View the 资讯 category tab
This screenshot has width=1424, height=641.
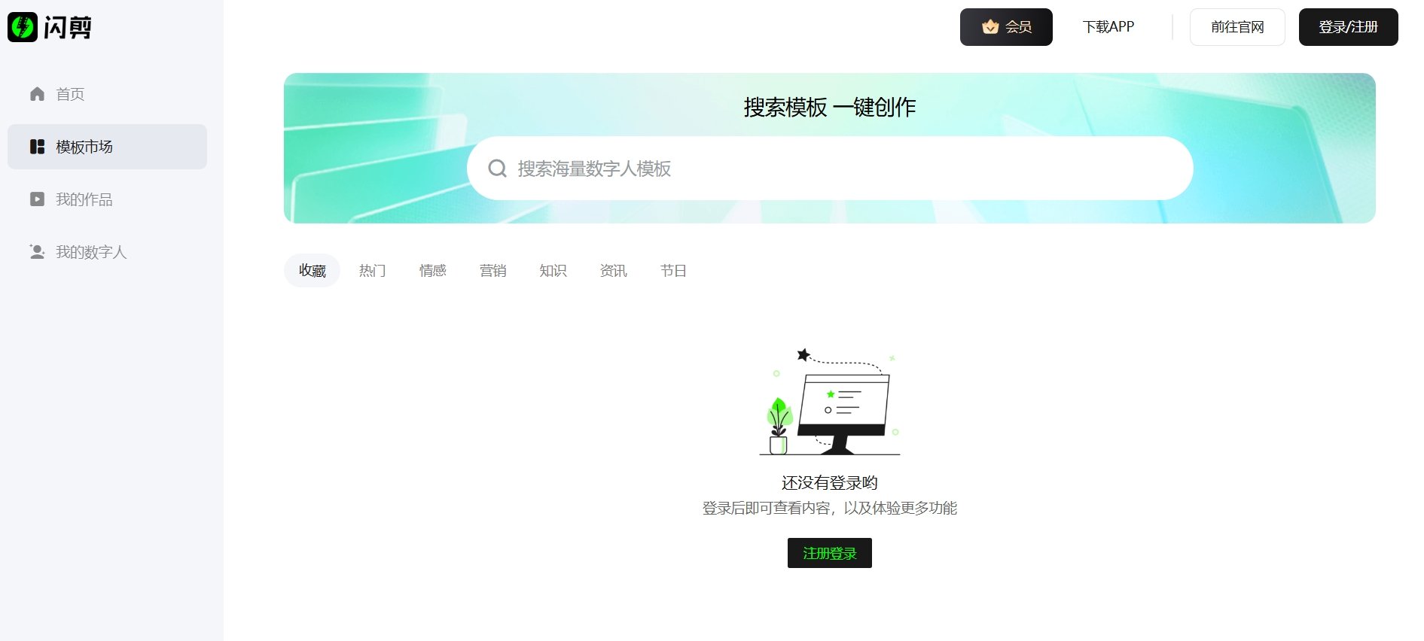click(x=613, y=271)
